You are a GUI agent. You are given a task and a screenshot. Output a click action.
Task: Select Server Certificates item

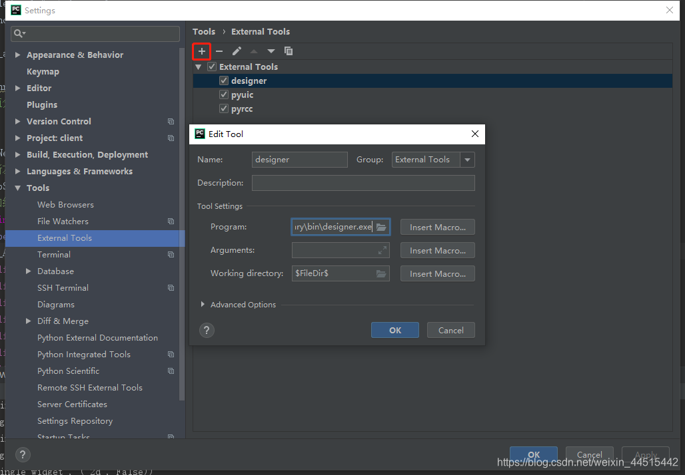72,404
